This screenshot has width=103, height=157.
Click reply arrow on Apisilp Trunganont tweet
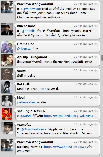coord(96,57)
